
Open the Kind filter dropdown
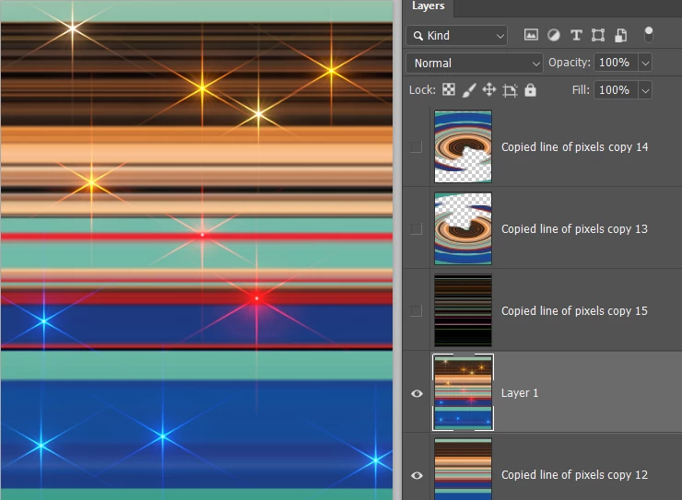tap(457, 36)
